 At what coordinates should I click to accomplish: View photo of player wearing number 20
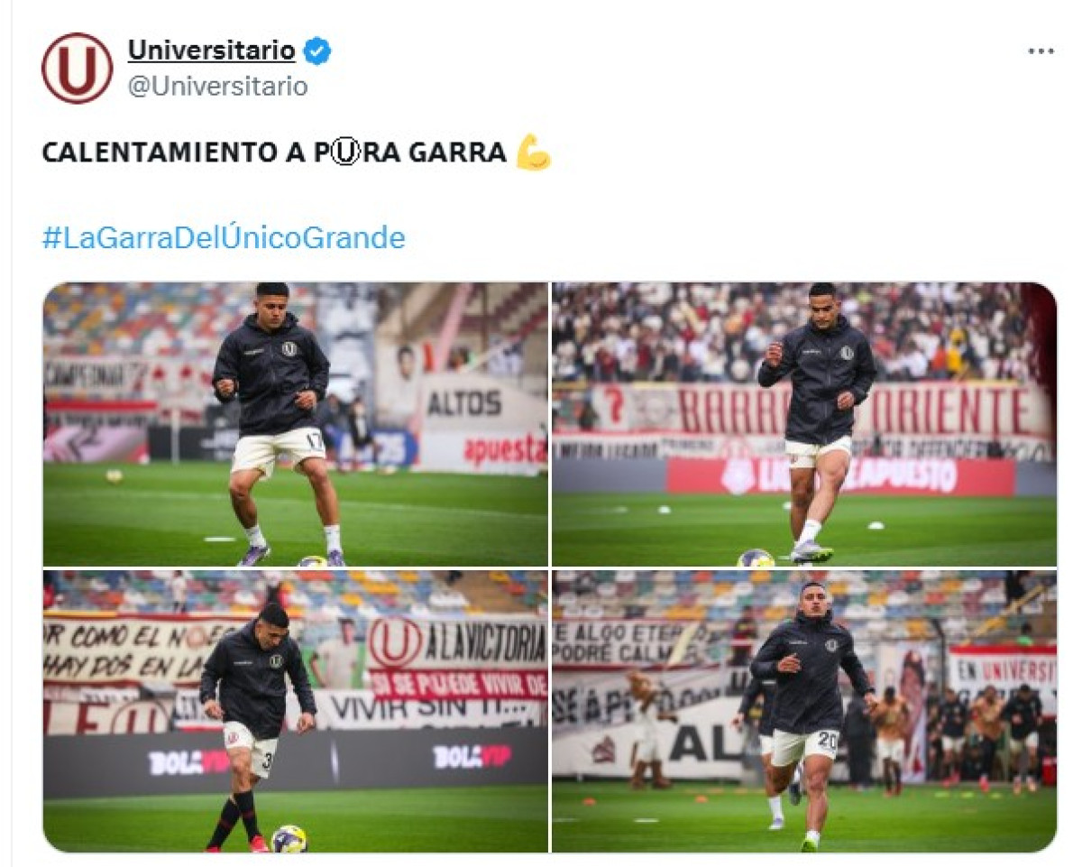coord(803,711)
